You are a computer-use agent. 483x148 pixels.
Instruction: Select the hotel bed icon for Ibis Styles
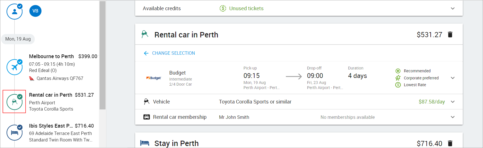coord(15,132)
